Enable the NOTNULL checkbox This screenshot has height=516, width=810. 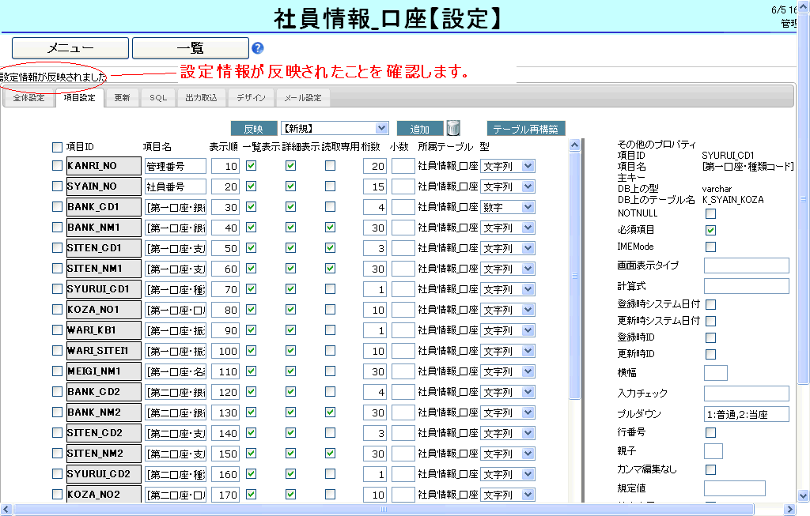point(710,213)
